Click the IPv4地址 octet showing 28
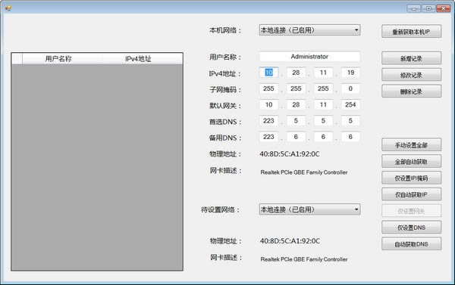The height and width of the screenshot is (285, 455). tap(296, 73)
